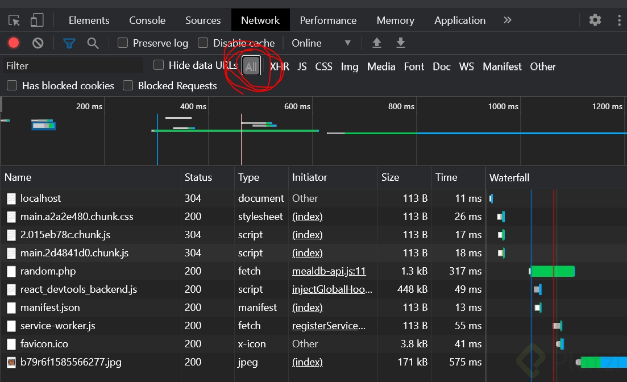Open the network search magnifier
The image size is (627, 382).
[x=93, y=43]
